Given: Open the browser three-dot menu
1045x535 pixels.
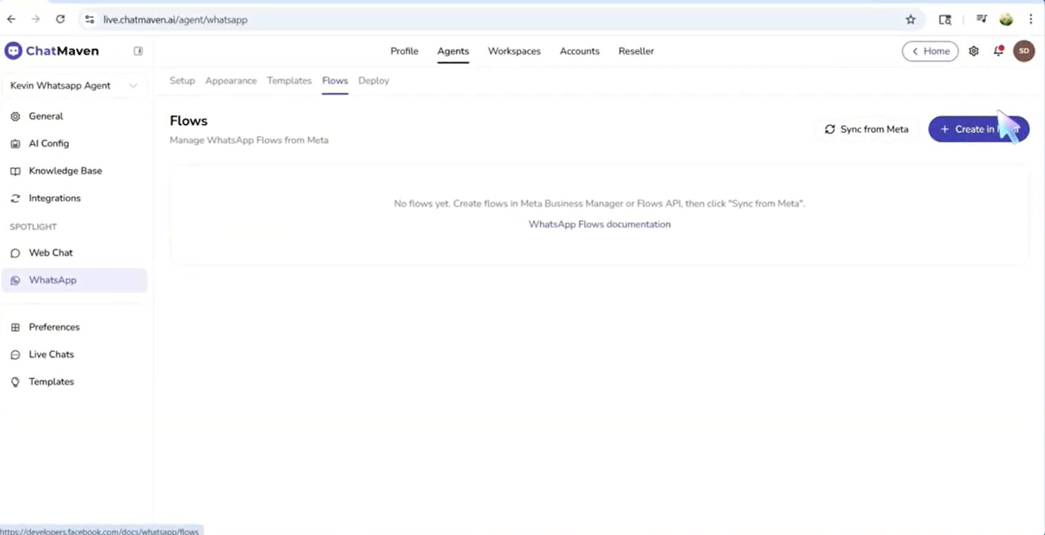Looking at the screenshot, I should coord(1030,19).
